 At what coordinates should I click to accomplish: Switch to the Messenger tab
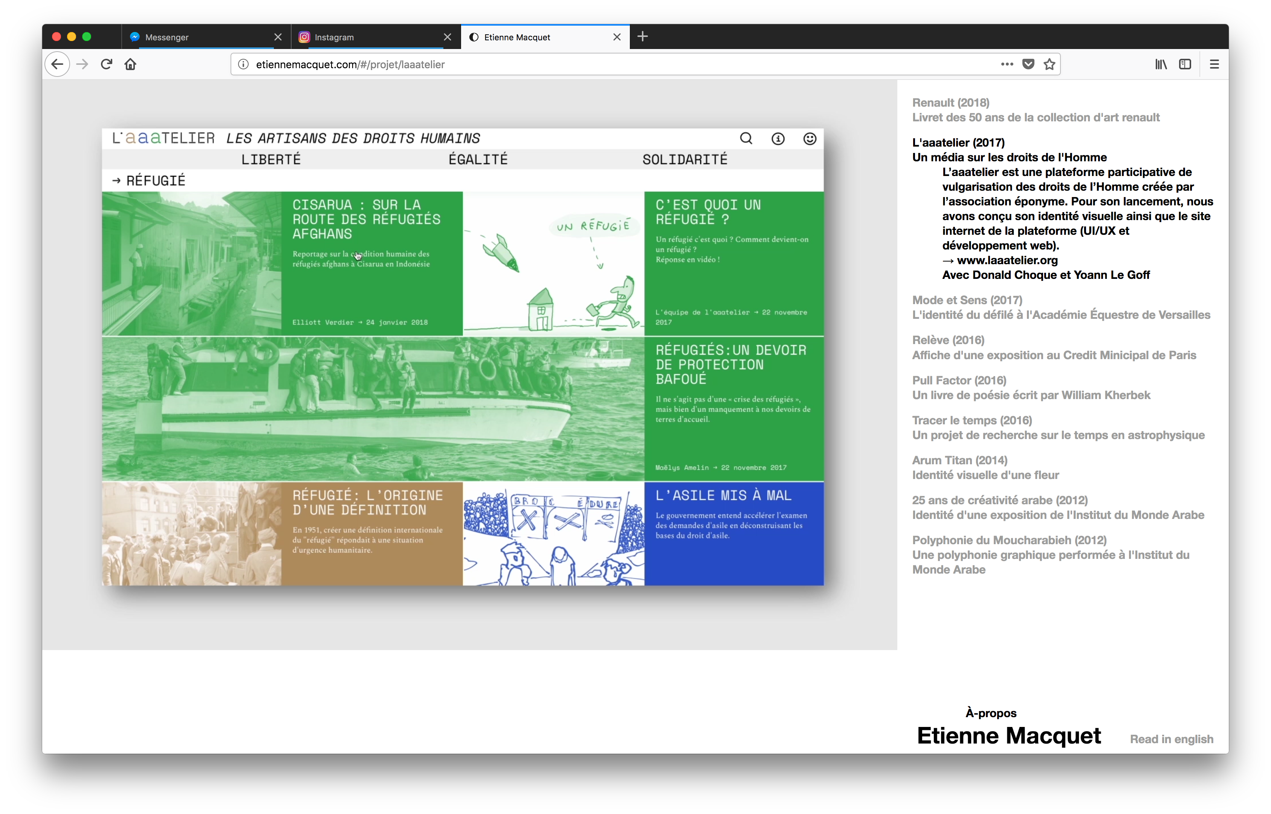(x=201, y=37)
